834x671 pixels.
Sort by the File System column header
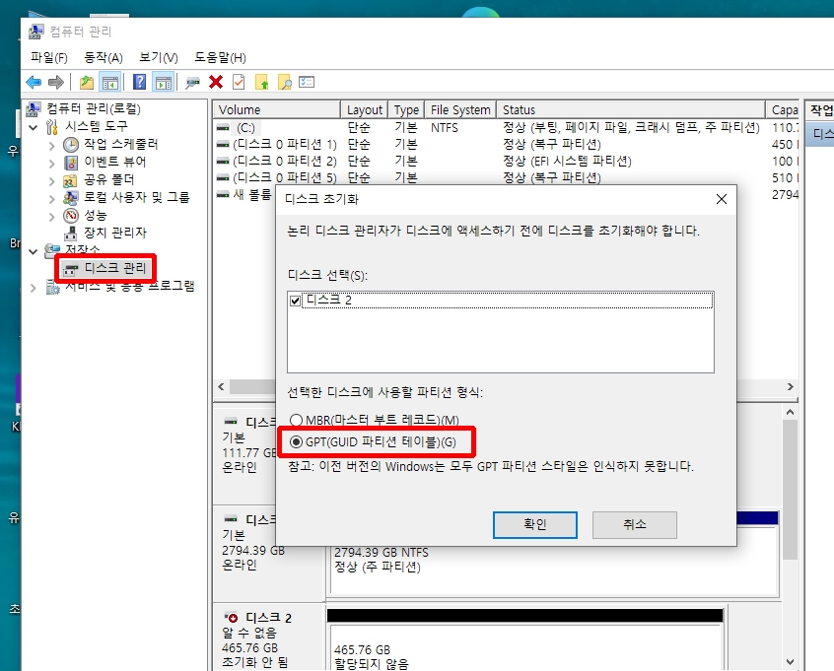coord(460,109)
